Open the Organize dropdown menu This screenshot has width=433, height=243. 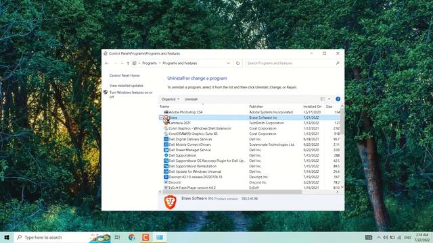point(170,99)
